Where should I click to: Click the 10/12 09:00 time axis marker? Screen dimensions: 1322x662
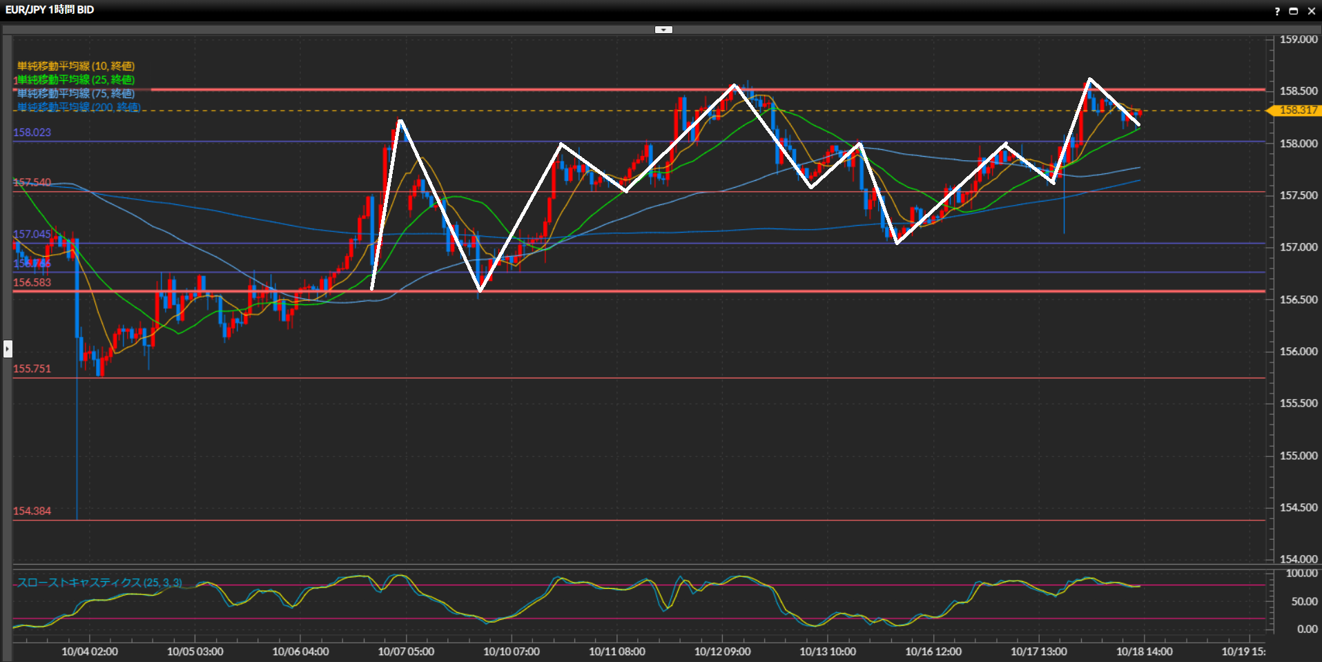(x=722, y=651)
